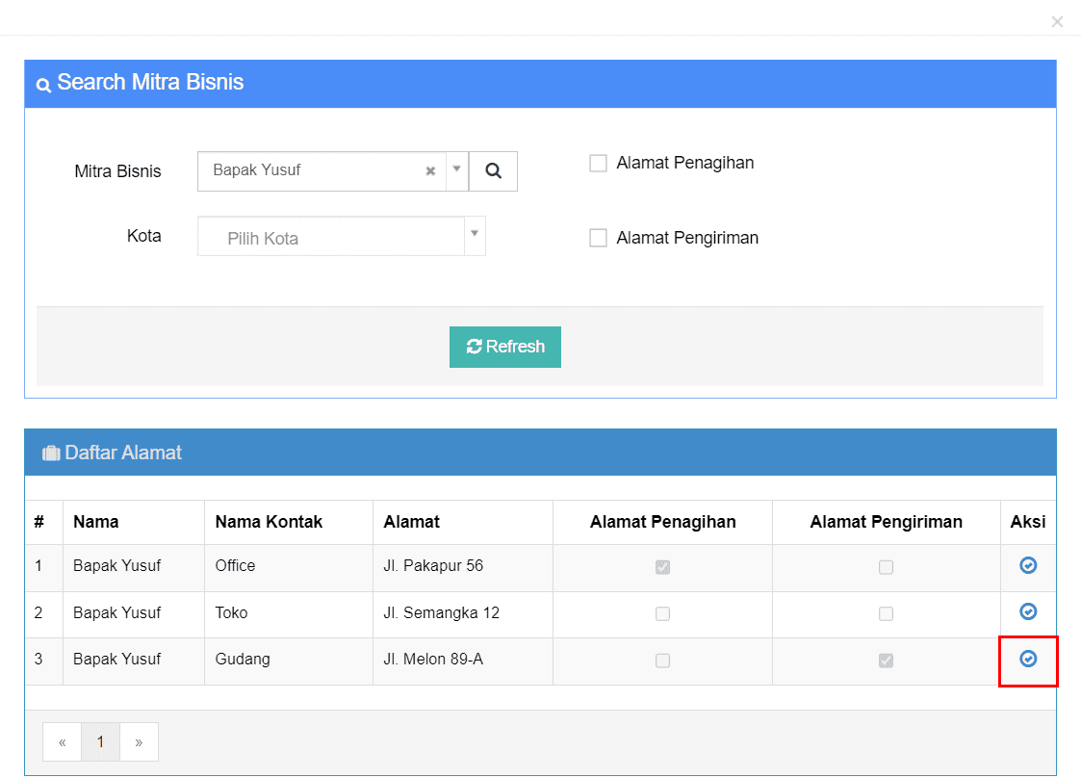Go to previous page with « button

(x=62, y=742)
